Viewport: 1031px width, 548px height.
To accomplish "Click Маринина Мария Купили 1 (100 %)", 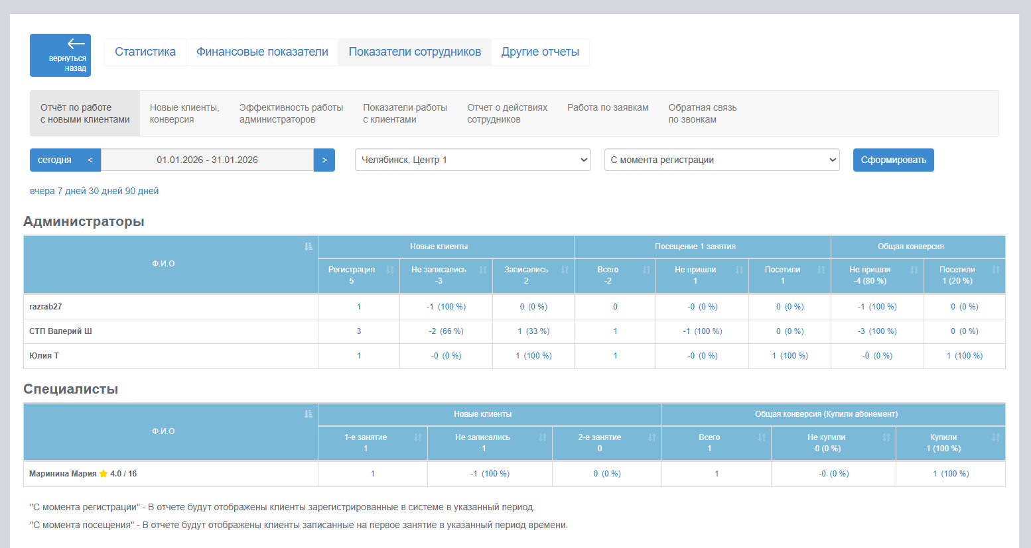I will [x=951, y=474].
